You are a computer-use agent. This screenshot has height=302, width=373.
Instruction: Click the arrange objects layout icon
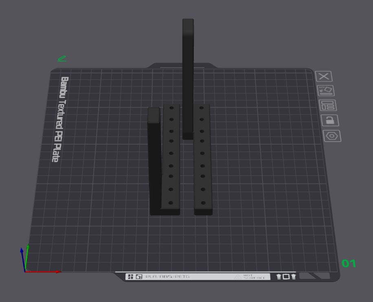[x=328, y=105]
